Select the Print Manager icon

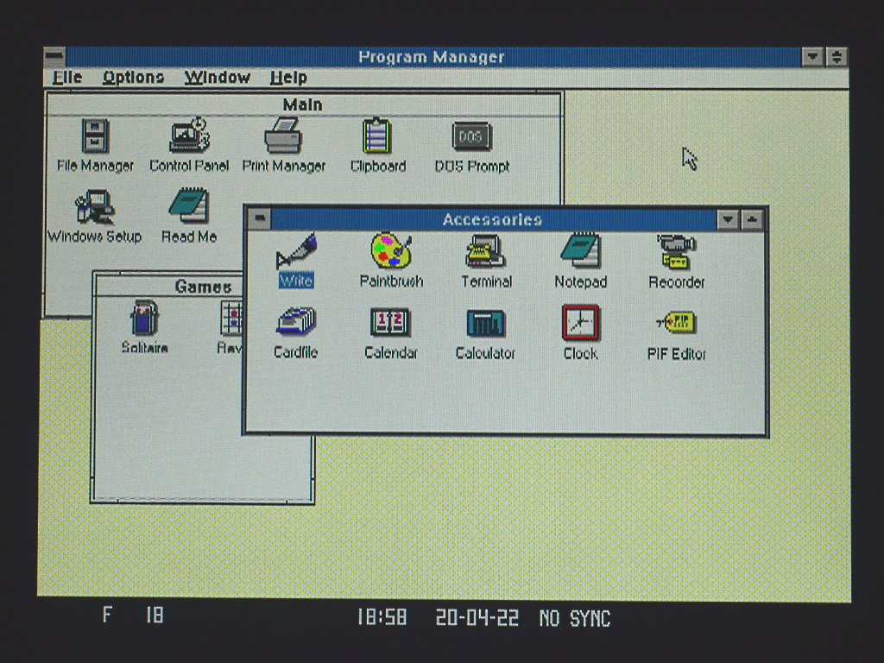click(x=283, y=136)
